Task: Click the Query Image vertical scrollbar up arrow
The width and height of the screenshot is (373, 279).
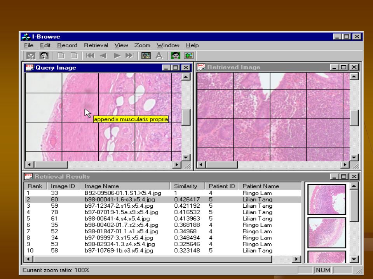Action: pyautogui.click(x=186, y=77)
